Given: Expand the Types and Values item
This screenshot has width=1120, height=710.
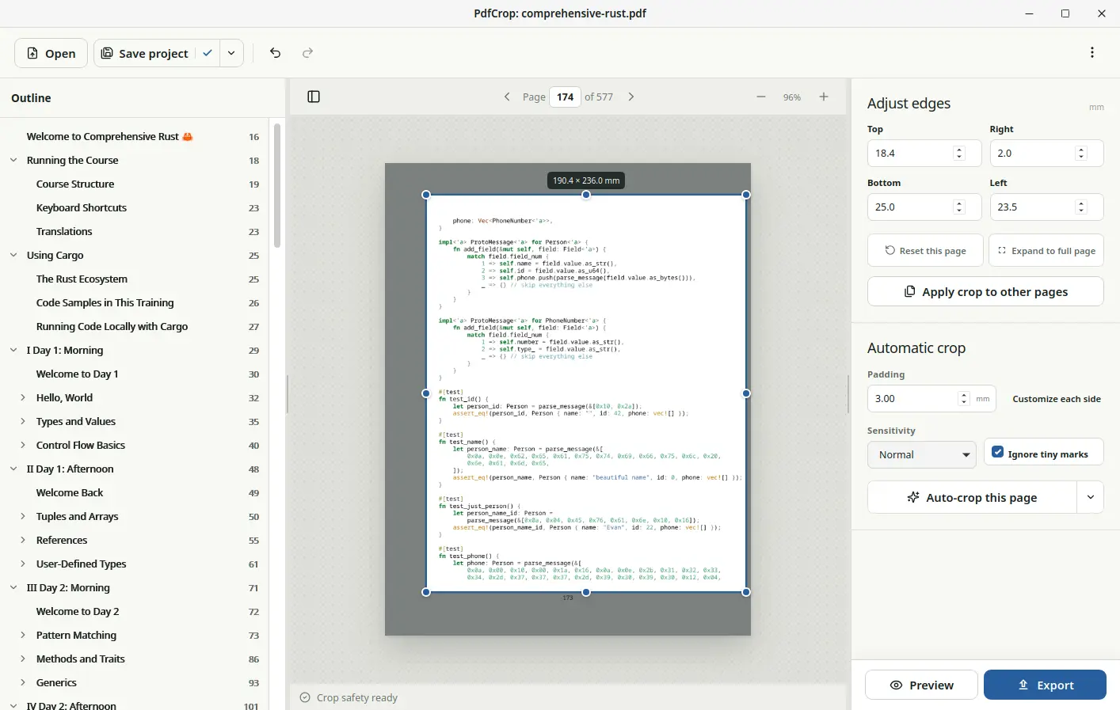Looking at the screenshot, I should coord(23,421).
